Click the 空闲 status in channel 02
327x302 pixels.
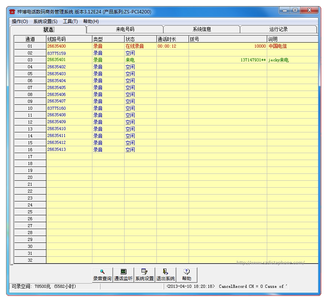[x=130, y=53]
